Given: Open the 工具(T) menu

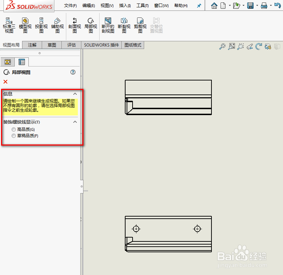Looking at the screenshot, I should (141, 5).
